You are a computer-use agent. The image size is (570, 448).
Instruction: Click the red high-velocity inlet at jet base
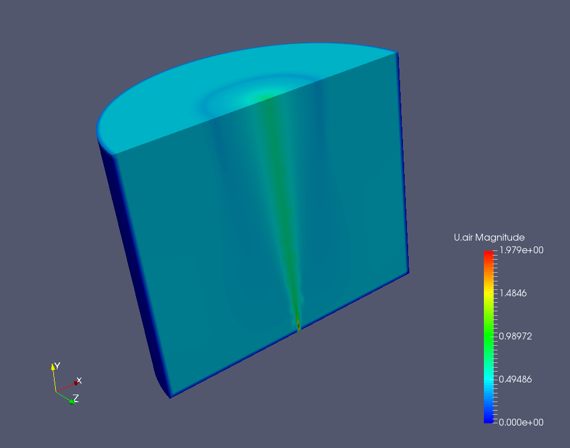(298, 326)
